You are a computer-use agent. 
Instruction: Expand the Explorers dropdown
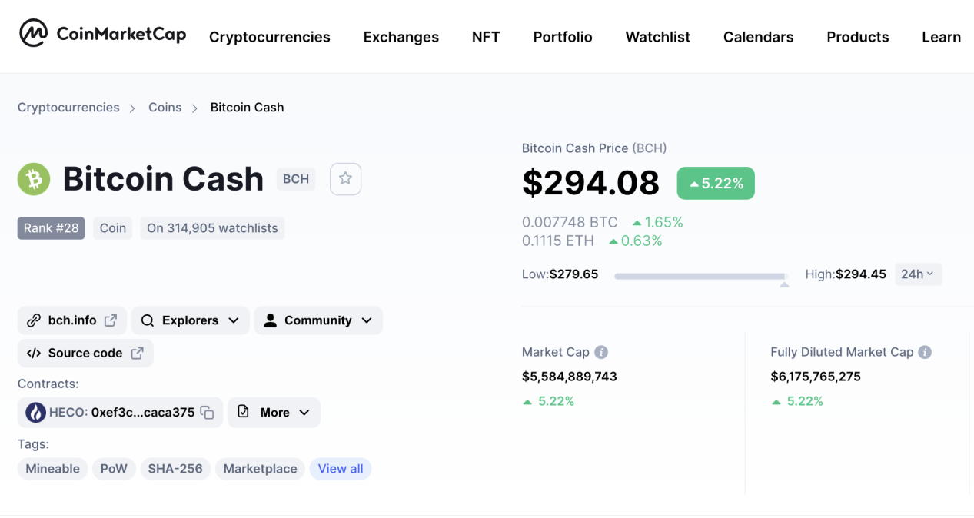191,320
